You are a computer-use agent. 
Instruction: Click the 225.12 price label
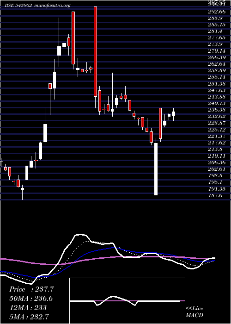click(217, 129)
